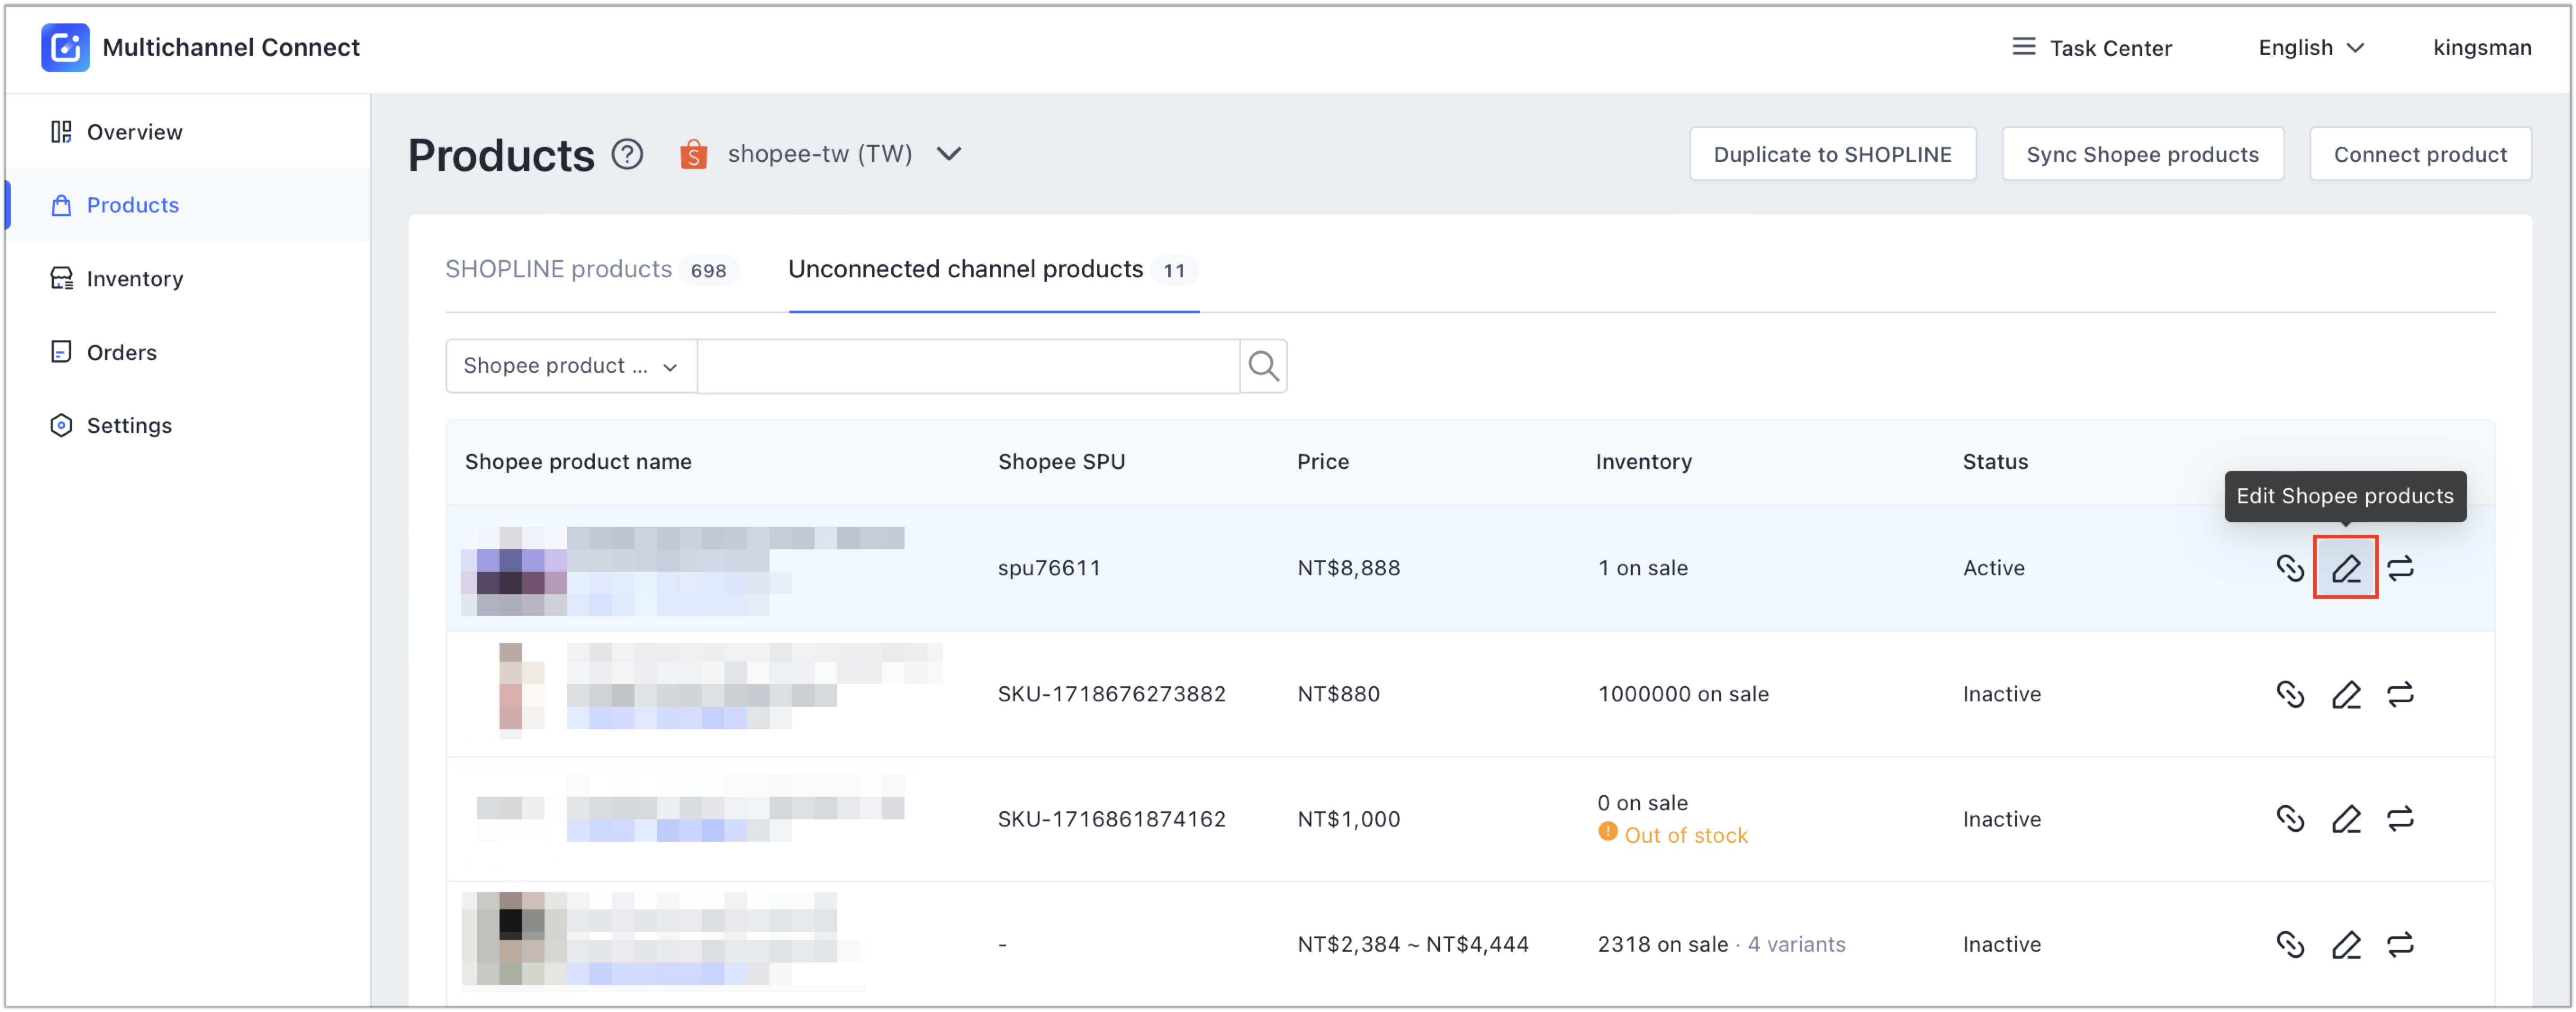This screenshot has height=1012, width=2576.
Task: Click into the product search input field
Action: 968,366
